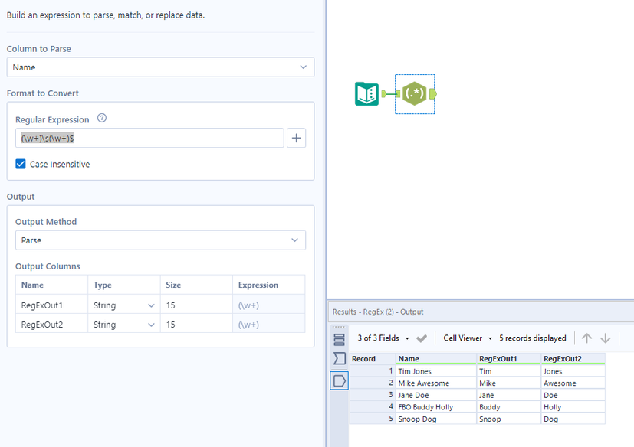Go to previous record with up arrow
The image size is (634, 447).
(586, 338)
